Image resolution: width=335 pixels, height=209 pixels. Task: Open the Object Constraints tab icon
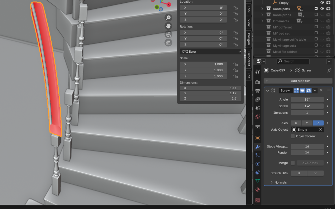[258, 172]
